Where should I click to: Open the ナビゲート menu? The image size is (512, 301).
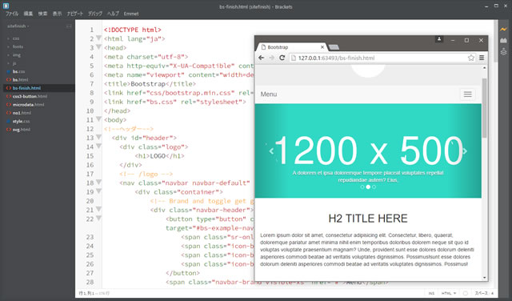coord(75,14)
